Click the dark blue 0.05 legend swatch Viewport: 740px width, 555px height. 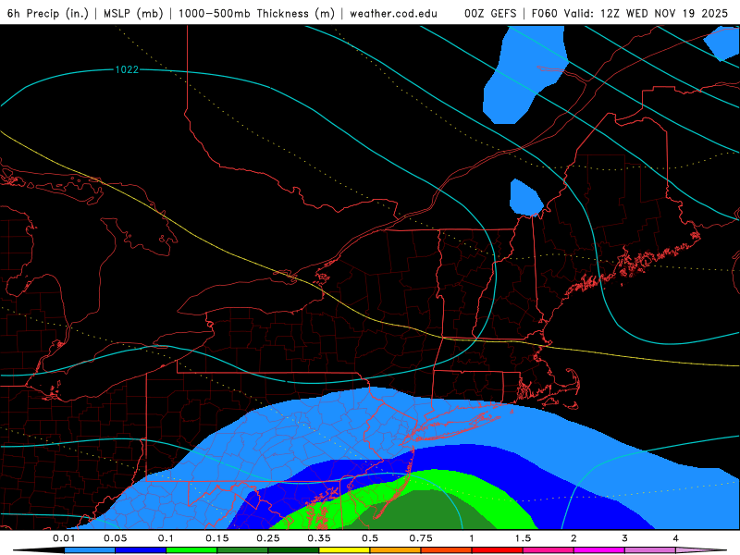click(141, 550)
